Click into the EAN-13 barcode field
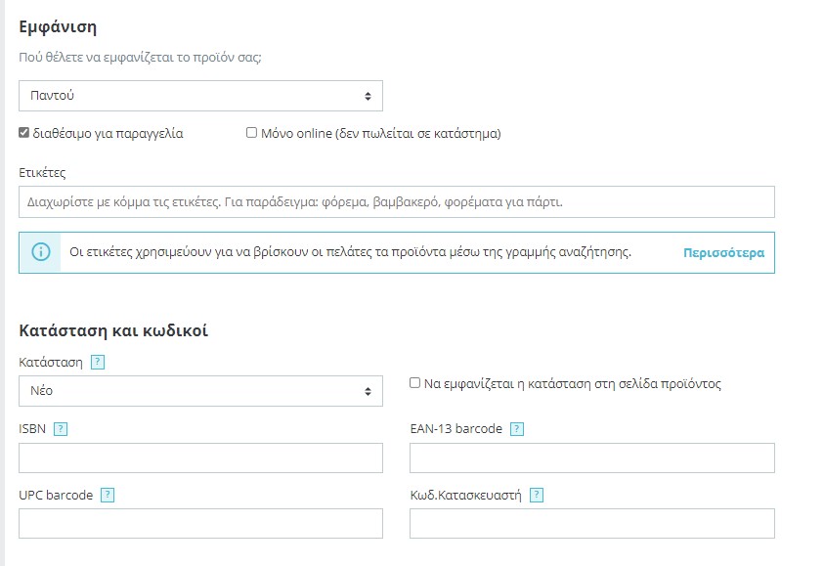Image resolution: width=824 pixels, height=566 pixels. tap(591, 457)
